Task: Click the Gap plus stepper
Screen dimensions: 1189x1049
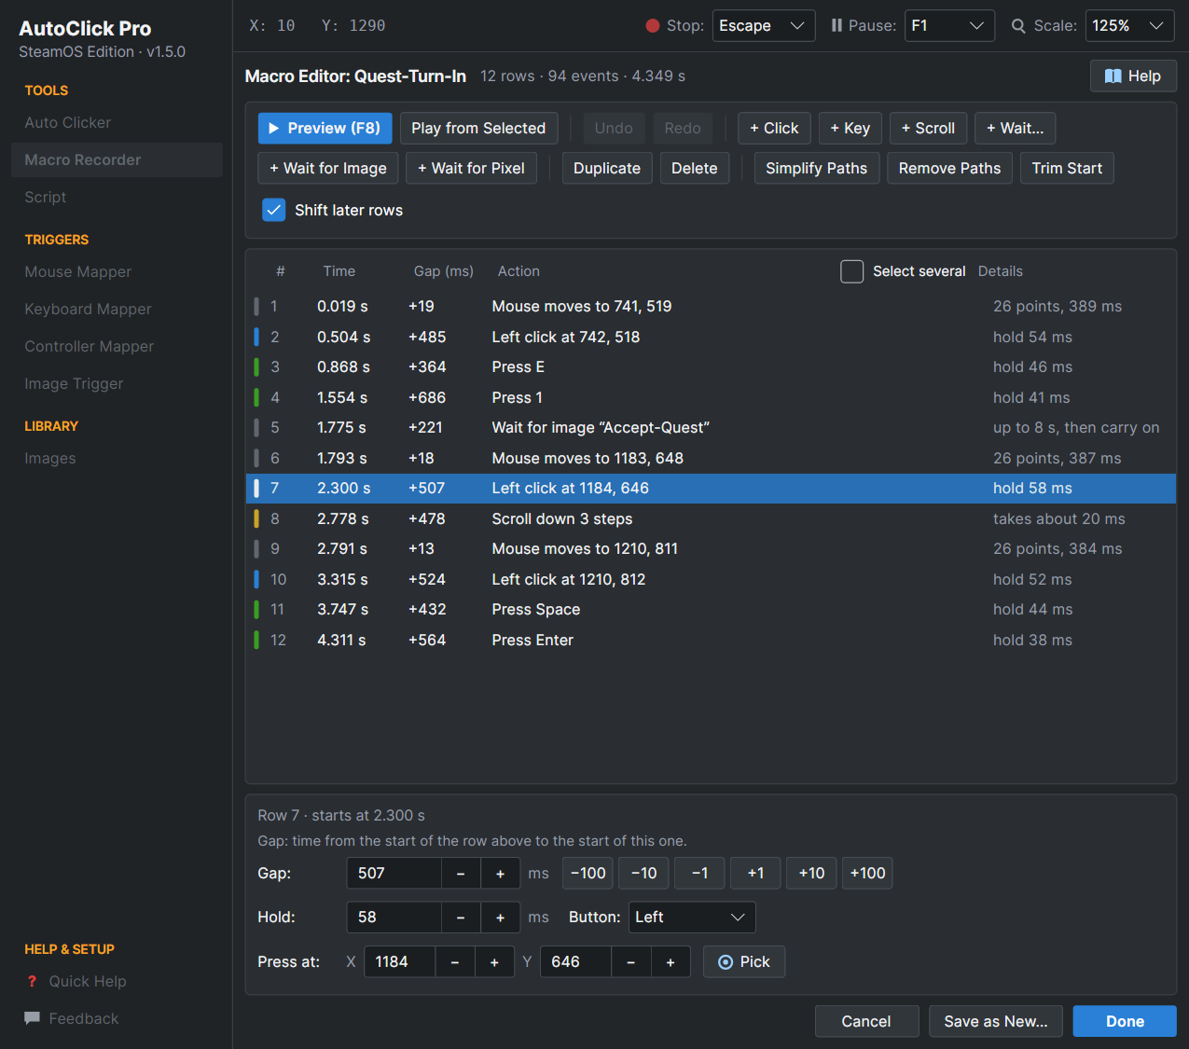Action: 500,874
